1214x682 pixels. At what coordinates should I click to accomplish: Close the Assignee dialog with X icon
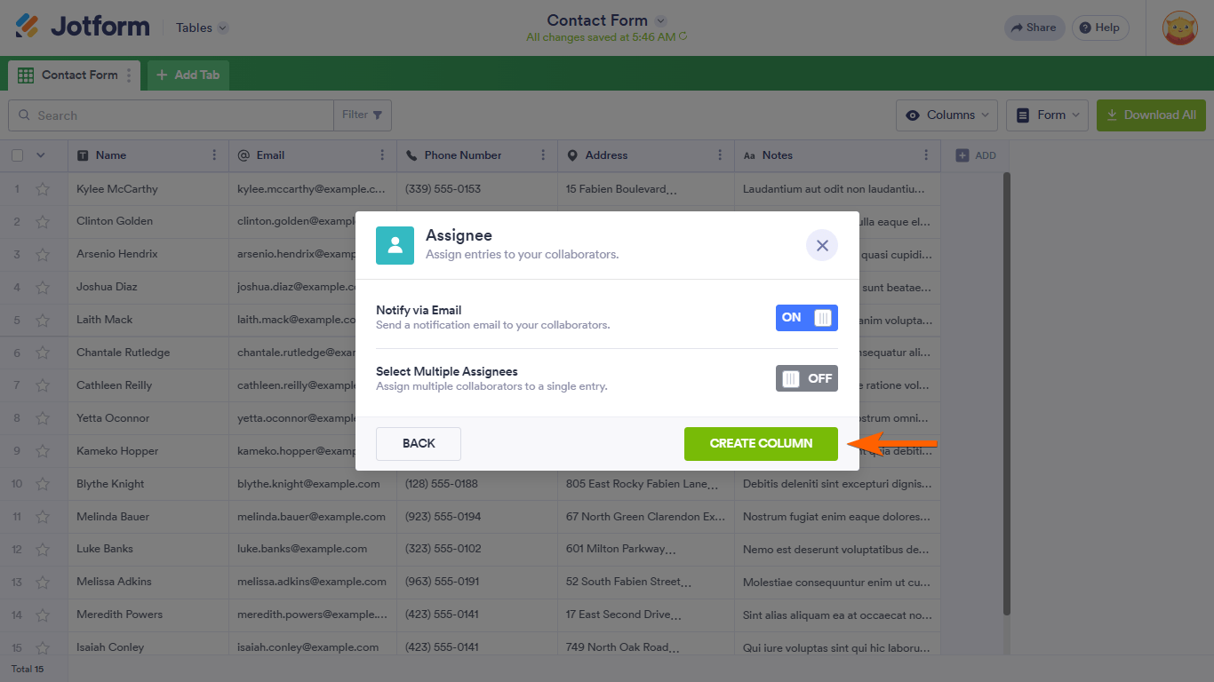822,245
